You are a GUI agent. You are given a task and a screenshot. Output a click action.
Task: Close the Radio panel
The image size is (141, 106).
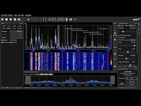(x=22, y=23)
